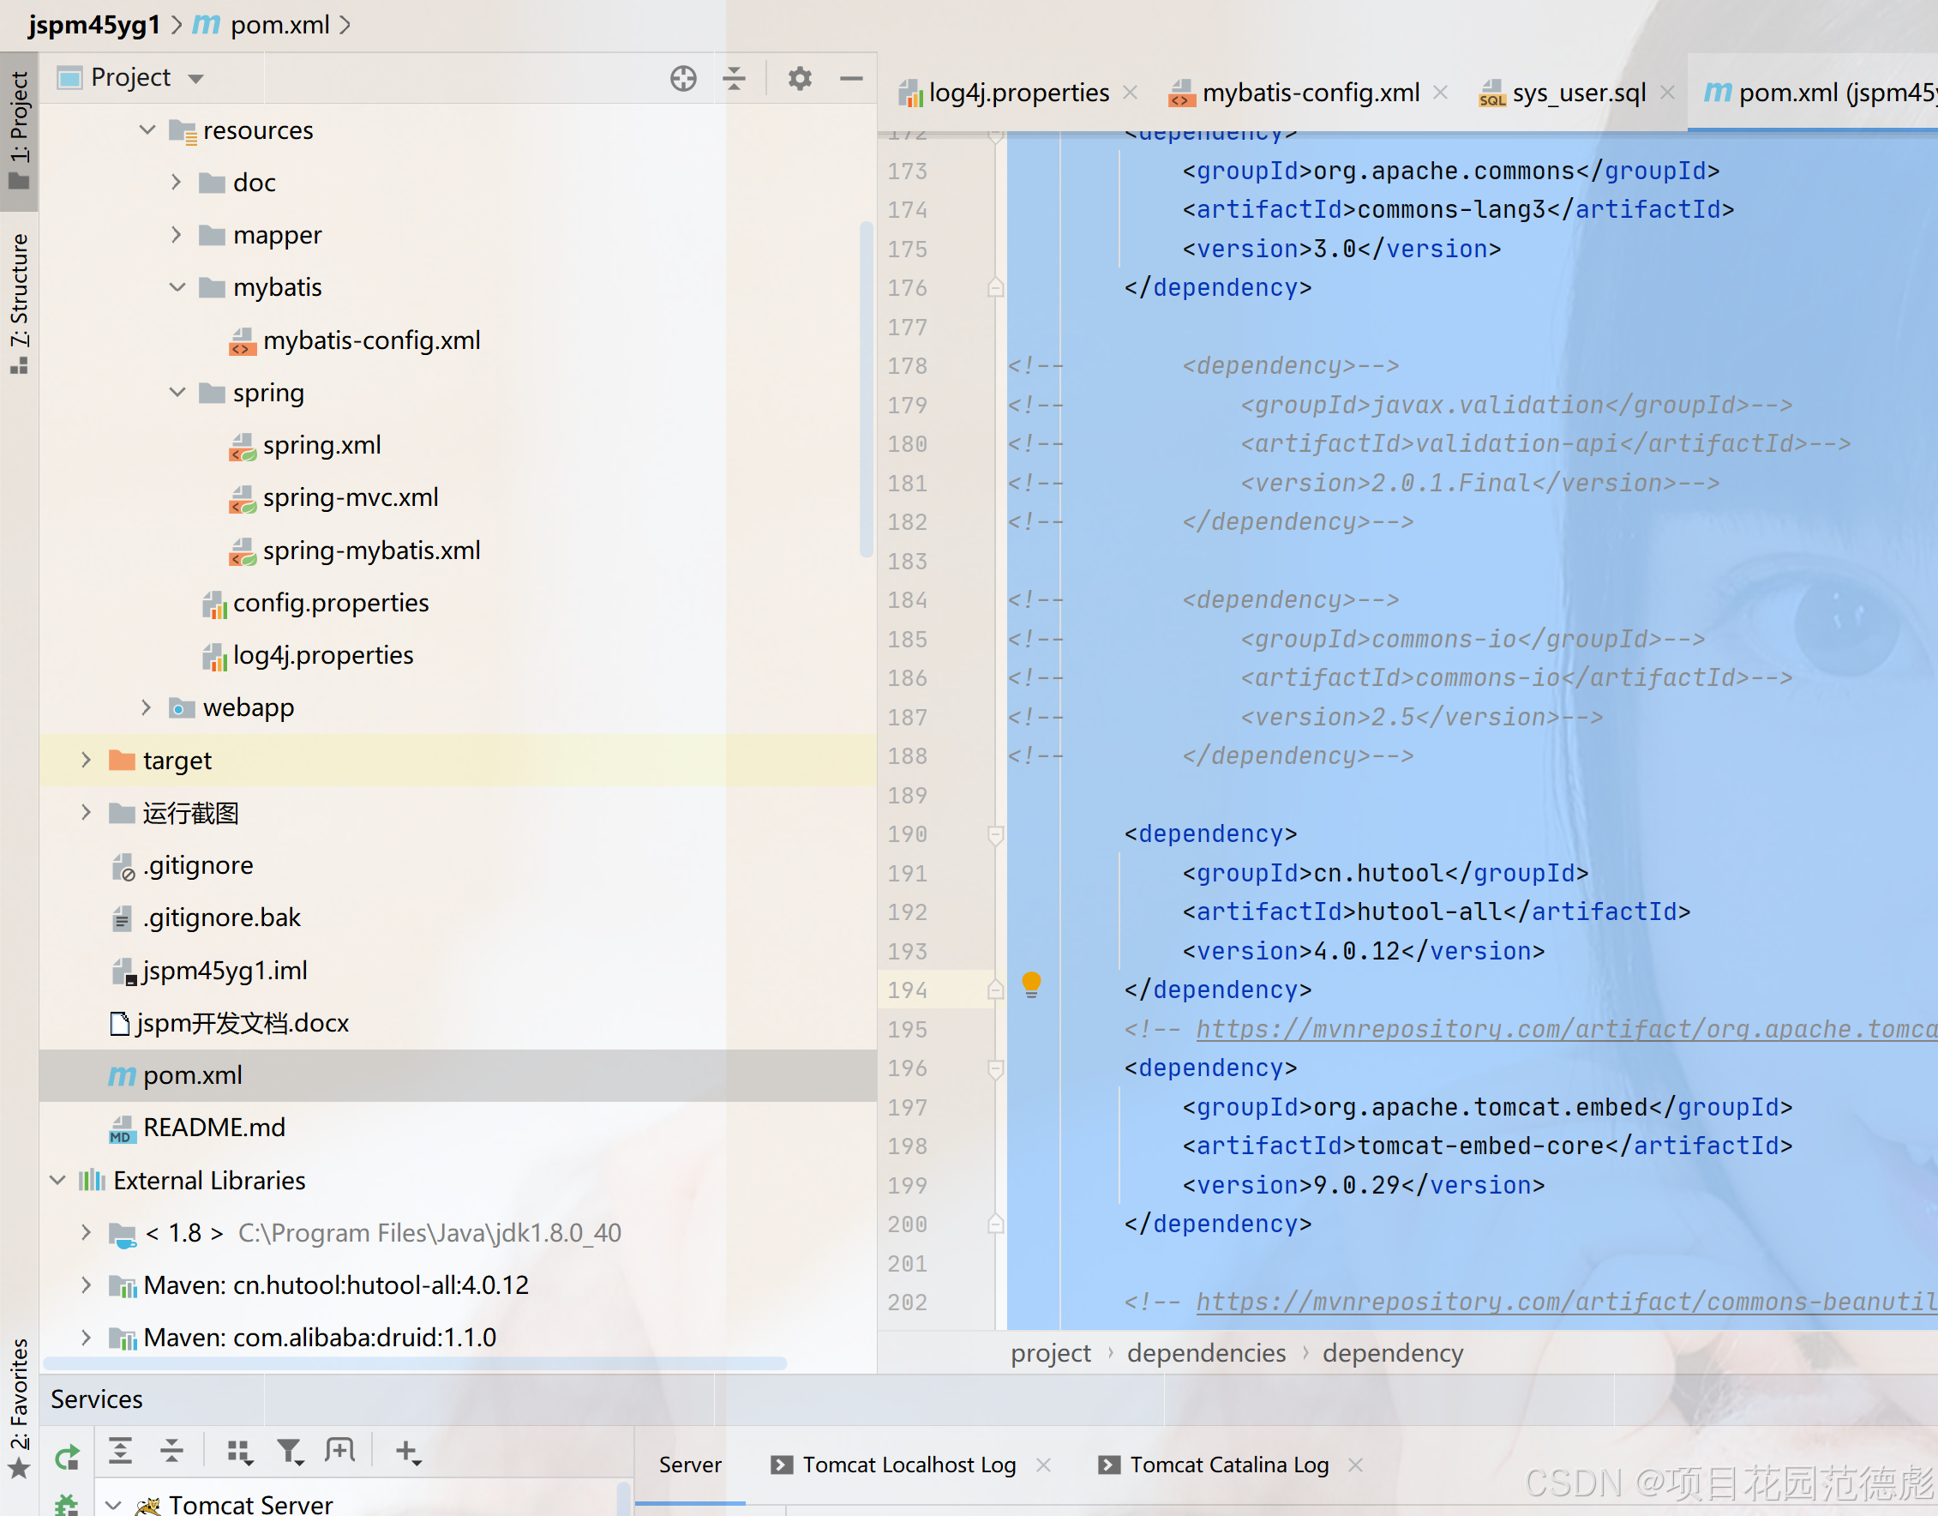Click the rerun icon in Services panel

pos(68,1457)
